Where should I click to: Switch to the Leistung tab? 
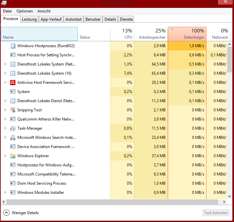pos(29,19)
